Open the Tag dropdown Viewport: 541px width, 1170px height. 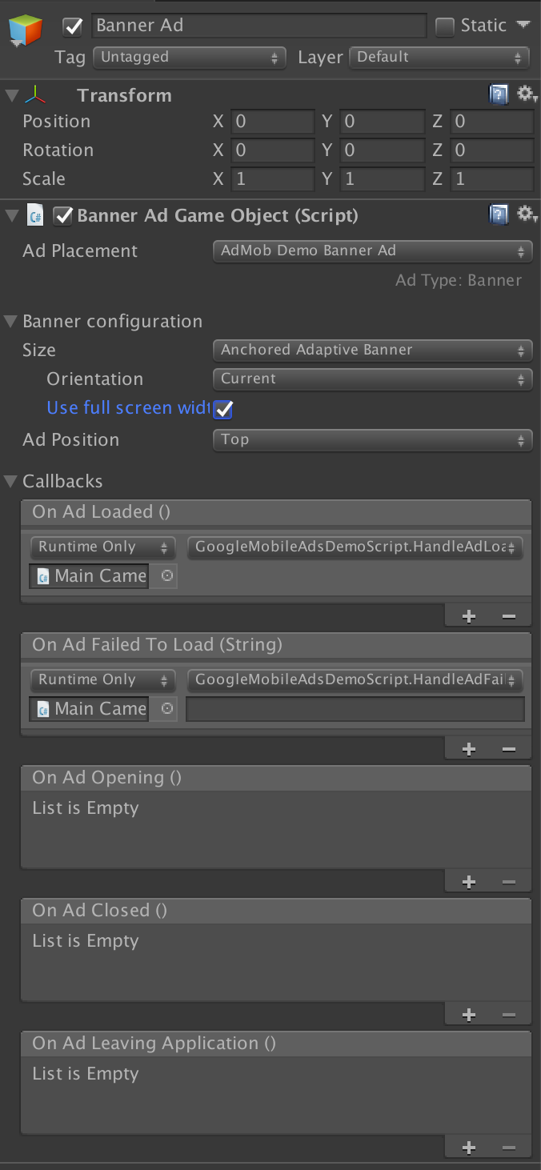pos(190,58)
